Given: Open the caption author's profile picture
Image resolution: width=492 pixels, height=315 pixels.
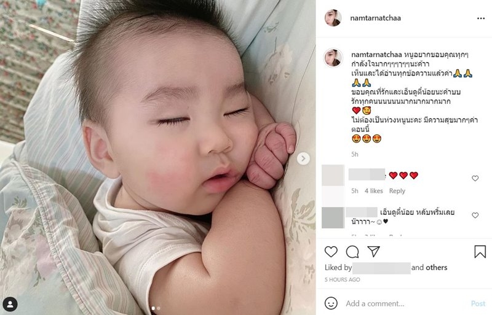Looking at the screenshot, I should pyautogui.click(x=333, y=58).
